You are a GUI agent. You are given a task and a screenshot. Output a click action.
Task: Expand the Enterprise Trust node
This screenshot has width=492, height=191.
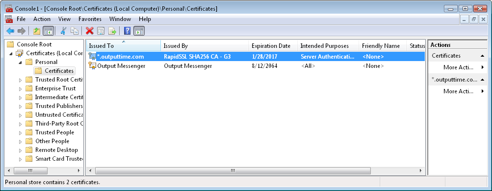click(21, 88)
